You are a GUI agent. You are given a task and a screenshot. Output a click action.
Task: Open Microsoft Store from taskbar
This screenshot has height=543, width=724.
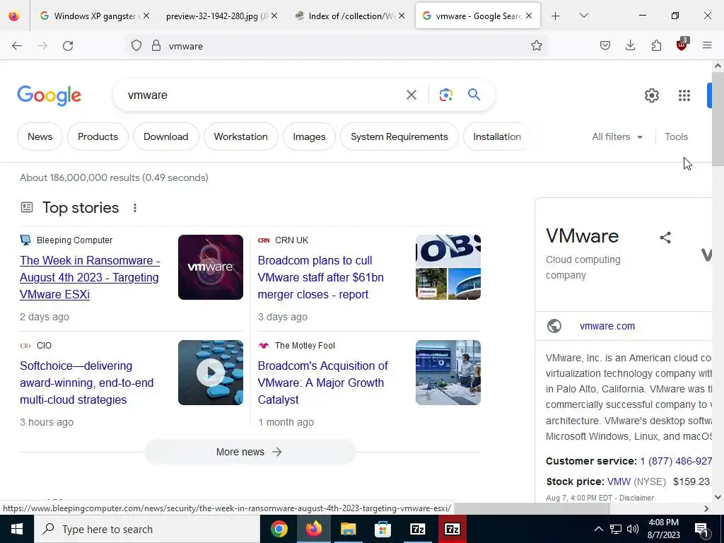click(x=383, y=529)
